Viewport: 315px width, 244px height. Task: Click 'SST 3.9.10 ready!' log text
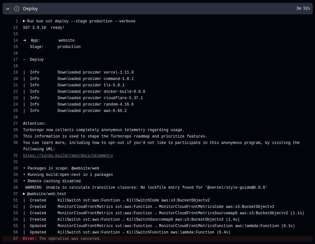(44, 28)
